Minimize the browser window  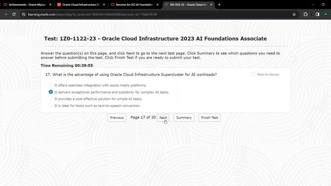coord(313,5)
